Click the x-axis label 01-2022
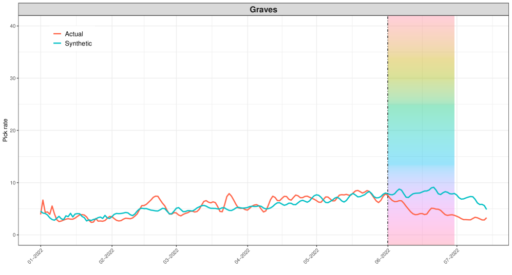This screenshot has width=512, height=275. [35, 256]
